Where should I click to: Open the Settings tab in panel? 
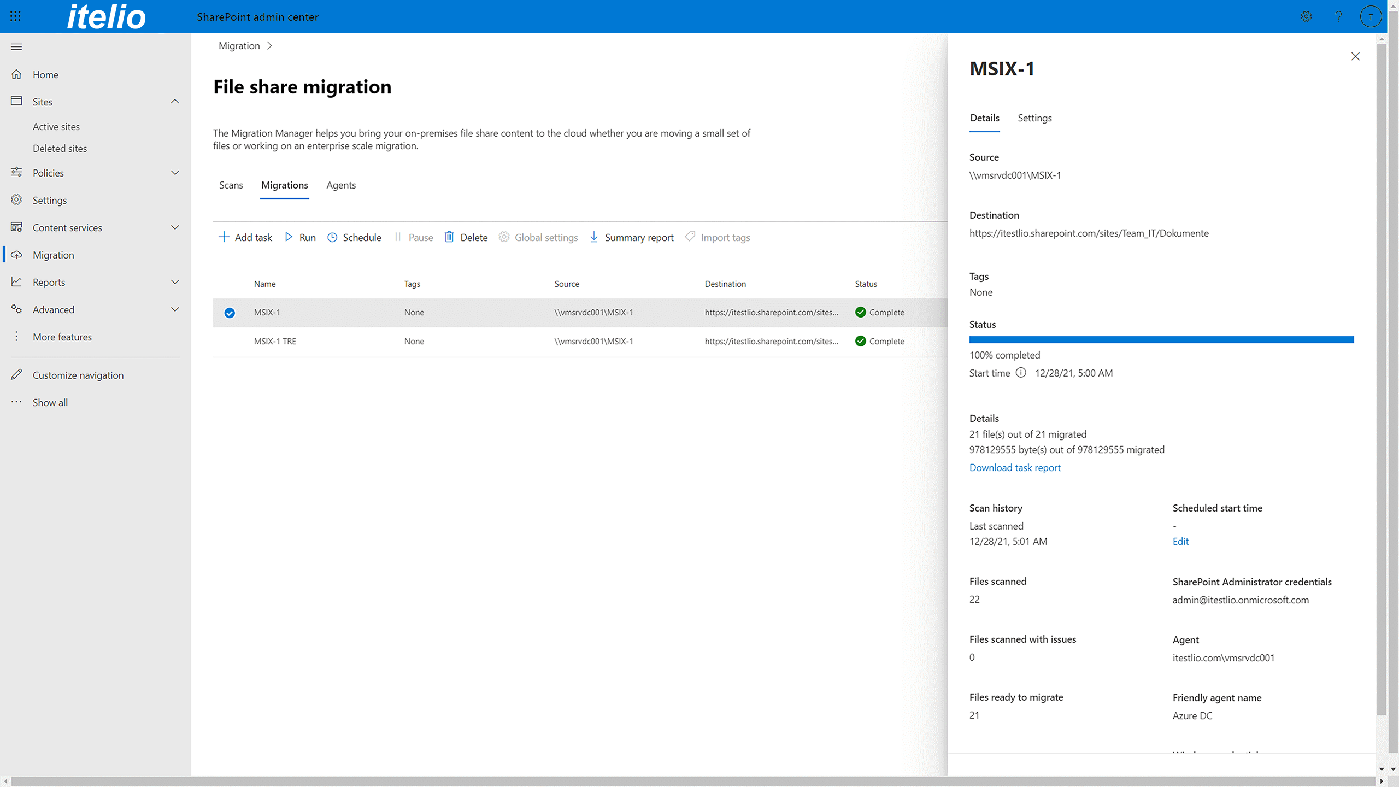tap(1034, 118)
